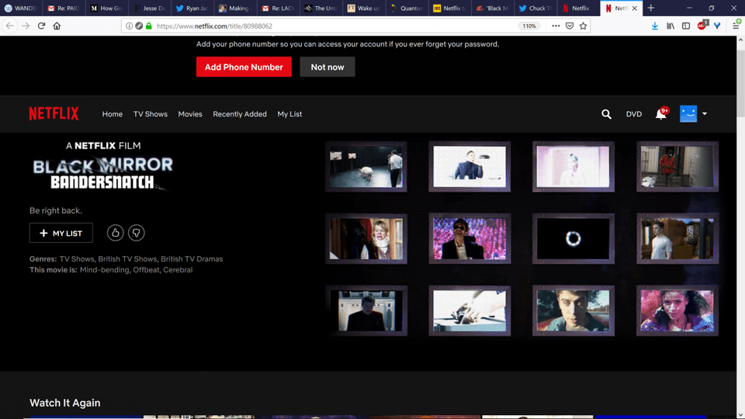This screenshot has height=419, width=745.
Task: Switch to the Wake up tab
Action: pos(363,8)
